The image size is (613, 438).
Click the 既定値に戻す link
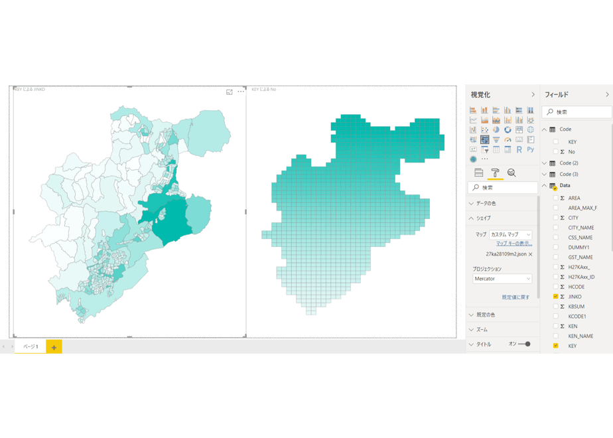515,297
